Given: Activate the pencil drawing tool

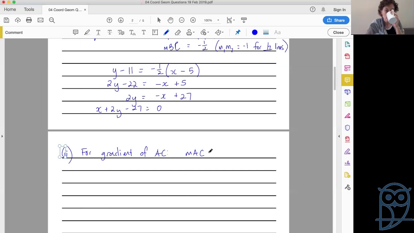Looking at the screenshot, I should point(166,32).
